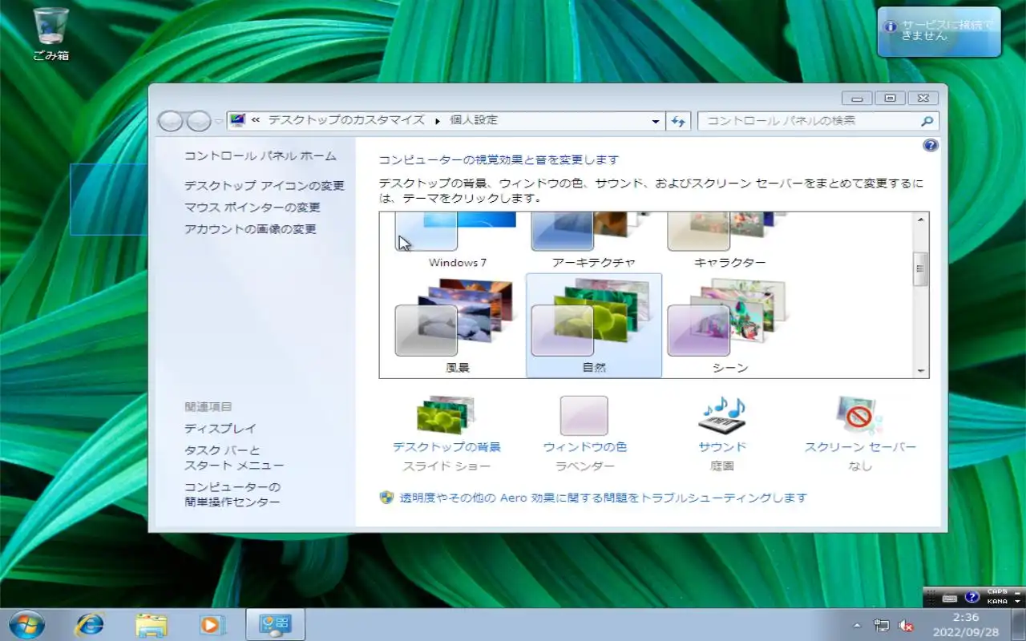Click the Personalization taskbar button
Viewport: 1026px width, 641px height.
pos(275,624)
